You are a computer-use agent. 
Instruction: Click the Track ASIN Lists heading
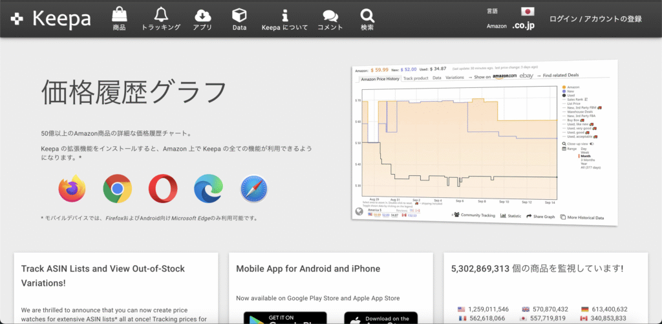click(103, 275)
